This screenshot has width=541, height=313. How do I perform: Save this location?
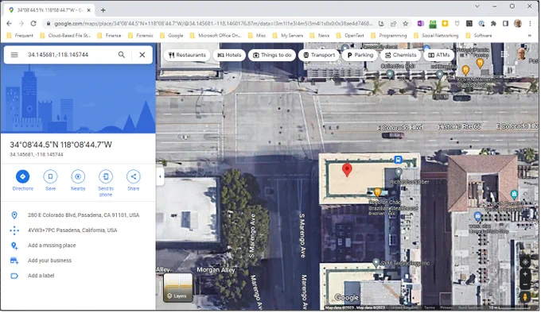tap(50, 180)
